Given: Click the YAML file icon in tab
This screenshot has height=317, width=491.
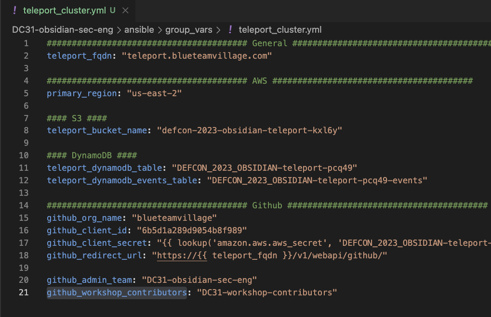Looking at the screenshot, I should click(x=15, y=10).
